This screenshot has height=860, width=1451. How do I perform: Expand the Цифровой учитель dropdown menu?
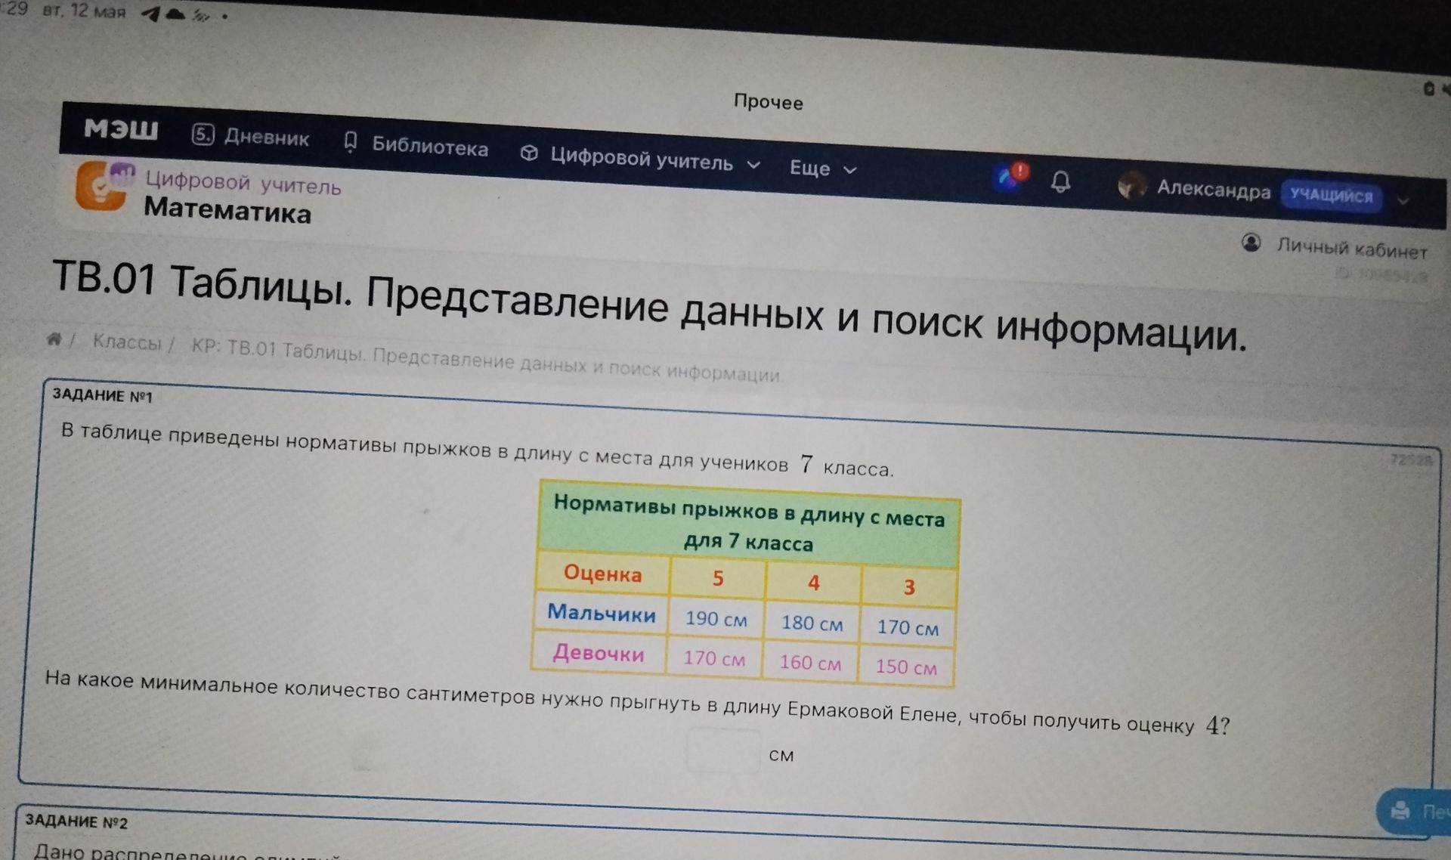(x=640, y=159)
